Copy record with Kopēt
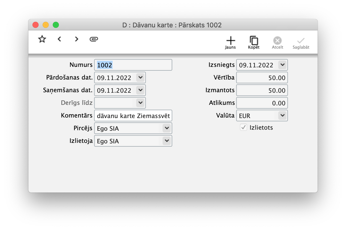 (254, 43)
